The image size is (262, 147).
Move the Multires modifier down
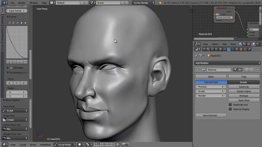pos(251,70)
